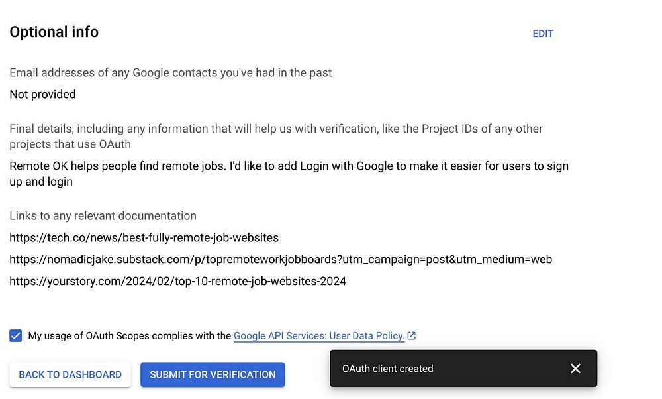Toggle the OAuth Scopes compliance checkbox
Viewport: 662px width, 399px height.
pos(16,336)
